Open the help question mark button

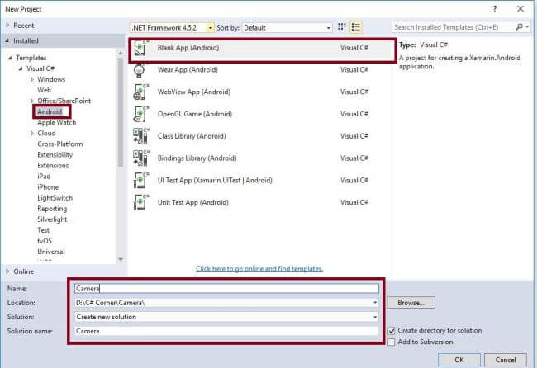click(x=495, y=9)
